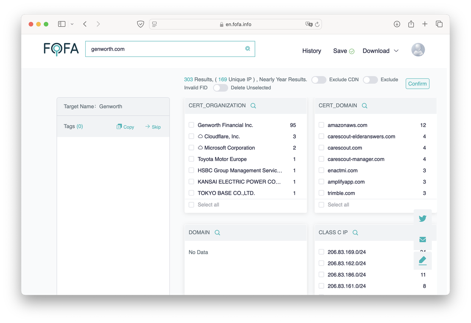The width and height of the screenshot is (471, 323).
Task: Click Save in the header
Action: coord(340,51)
